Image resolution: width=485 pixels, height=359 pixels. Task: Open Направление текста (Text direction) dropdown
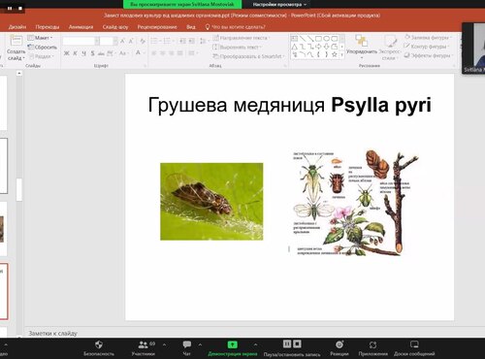pyautogui.click(x=242, y=38)
